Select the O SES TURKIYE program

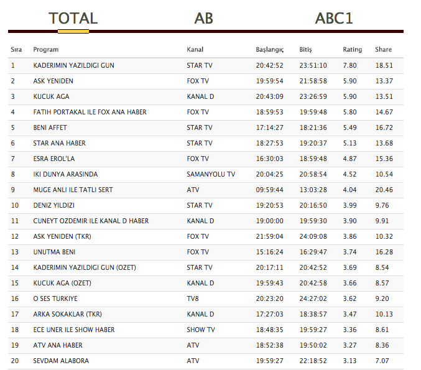click(x=55, y=299)
